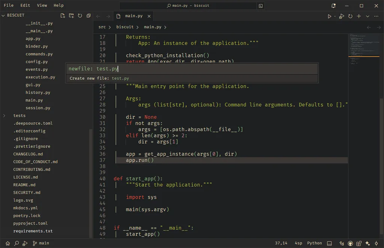
Task: Collapse all folders in explorer header
Action: coord(88,16)
